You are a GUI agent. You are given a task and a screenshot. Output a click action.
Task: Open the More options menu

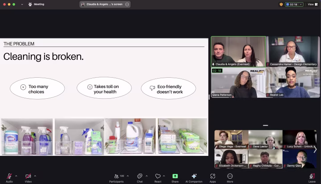230,178
